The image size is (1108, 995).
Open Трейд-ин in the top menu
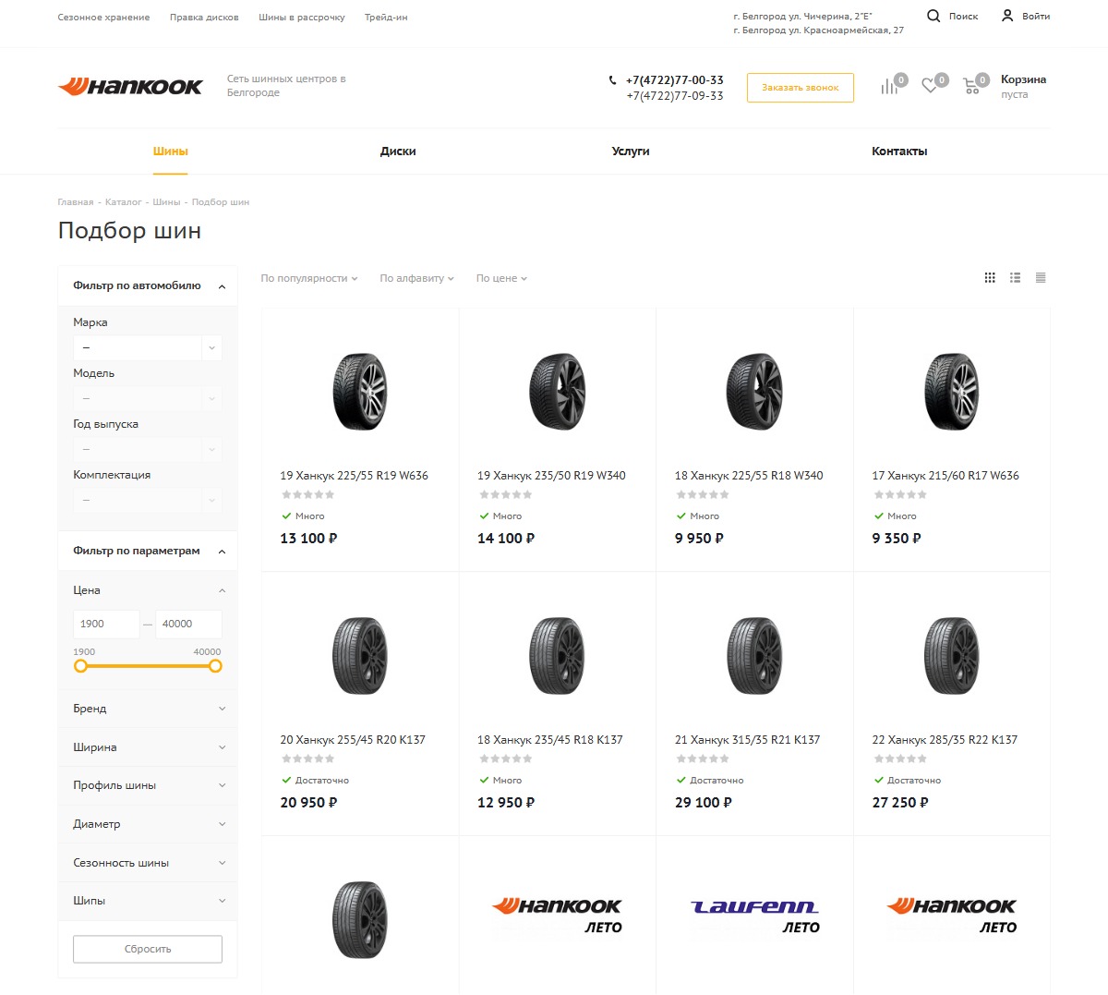coord(386,18)
